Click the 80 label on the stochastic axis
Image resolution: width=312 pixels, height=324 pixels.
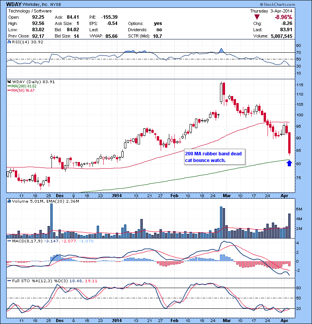(x=299, y=288)
